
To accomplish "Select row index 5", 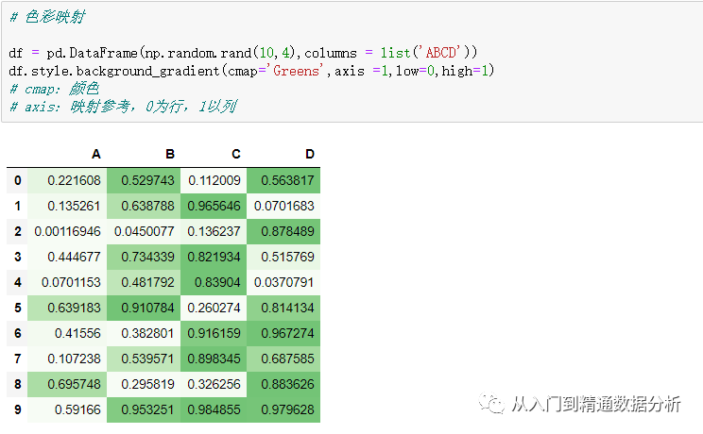I will 18,309.
